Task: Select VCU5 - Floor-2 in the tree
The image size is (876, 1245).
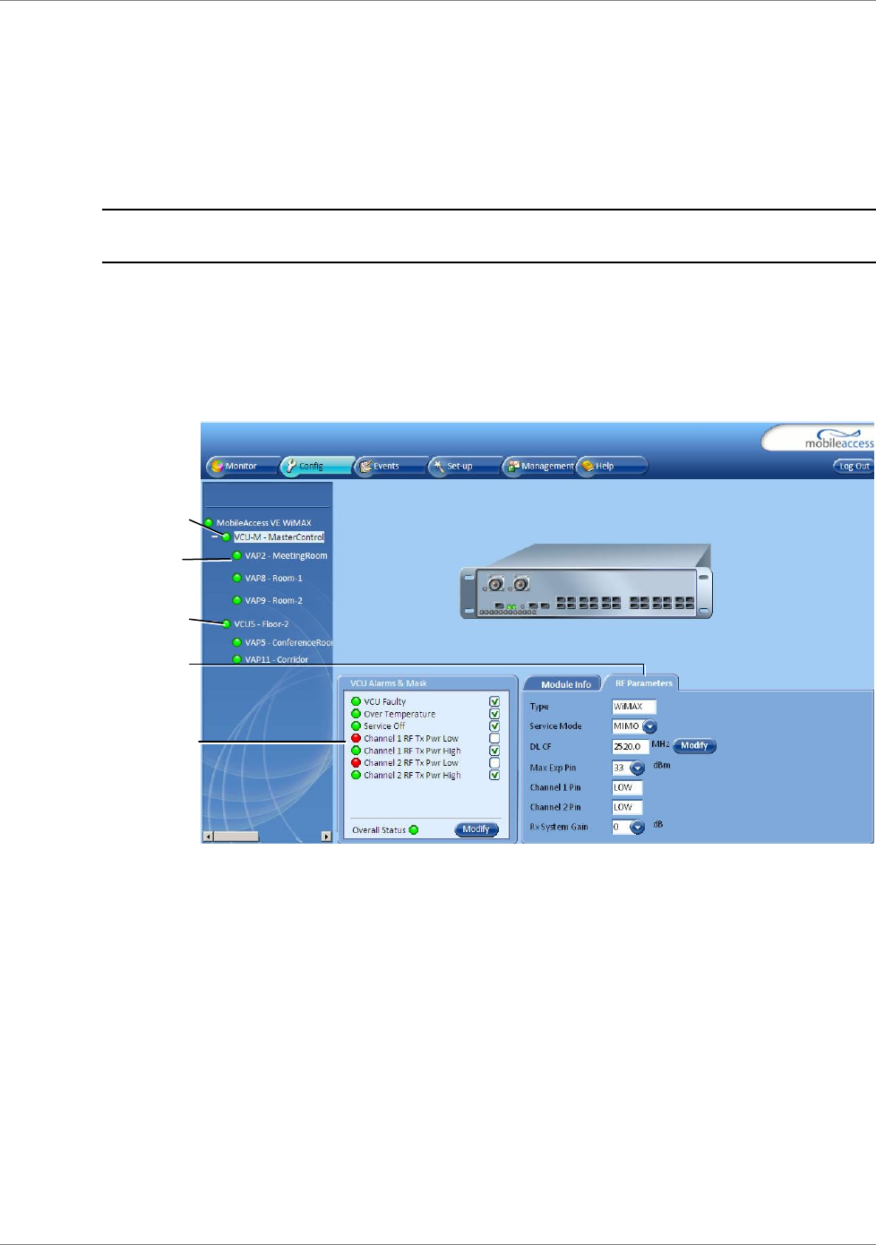Action: coord(261,624)
